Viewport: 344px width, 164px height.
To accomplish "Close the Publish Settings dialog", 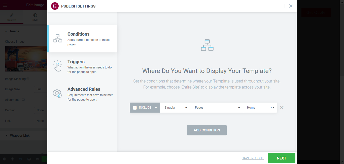I will 291,6.
